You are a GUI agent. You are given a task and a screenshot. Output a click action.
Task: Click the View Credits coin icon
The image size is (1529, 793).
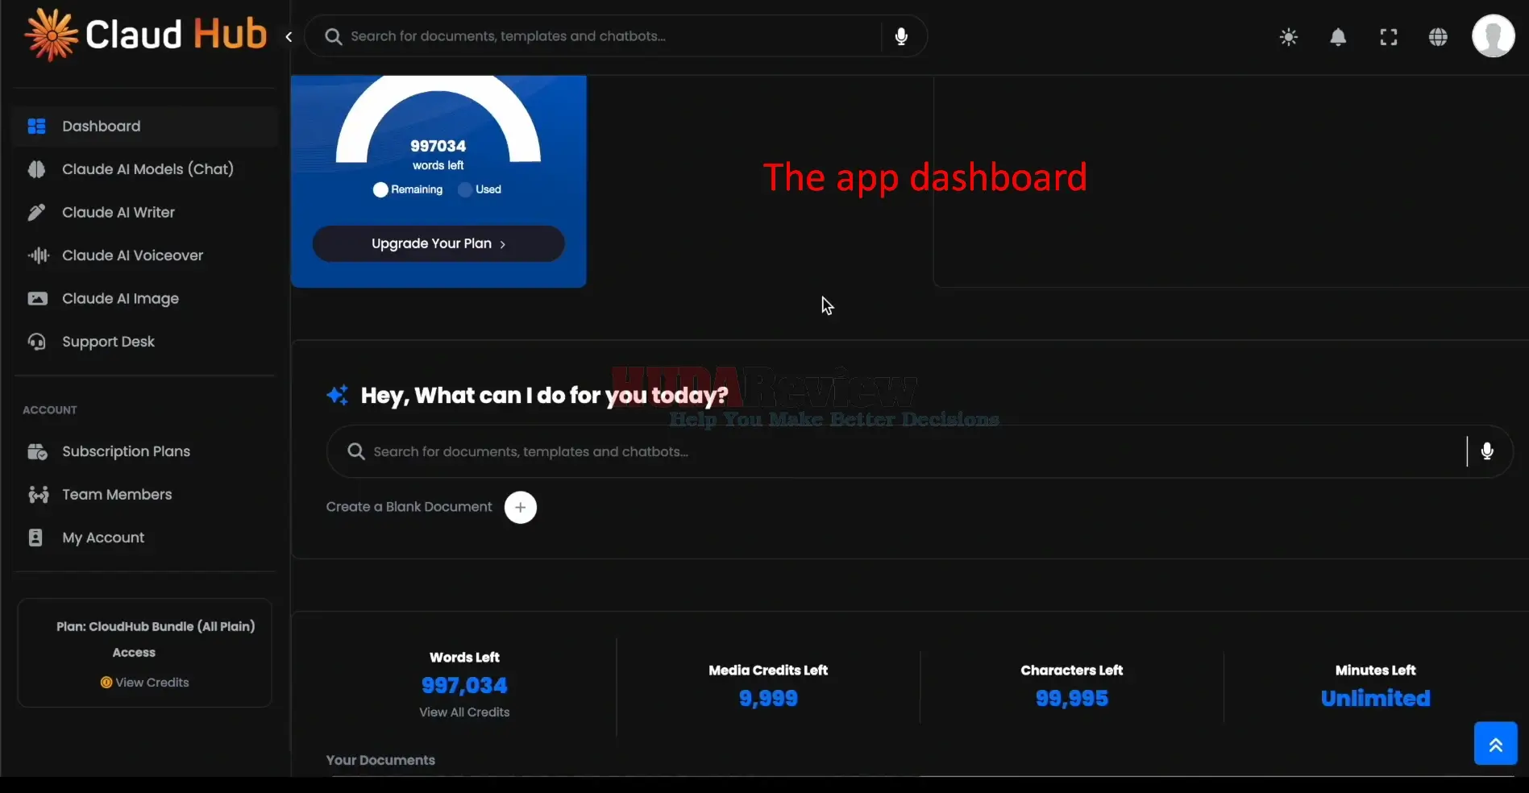coord(106,683)
